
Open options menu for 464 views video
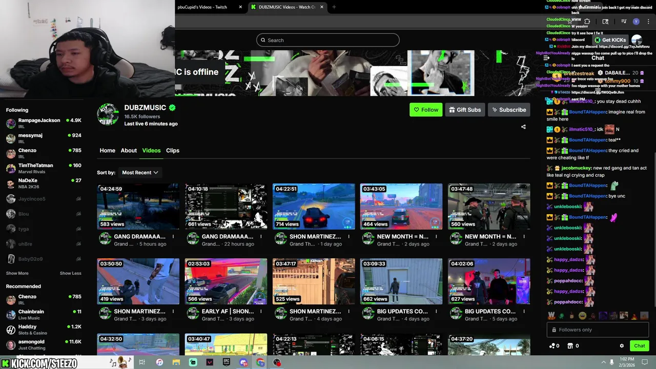click(x=436, y=237)
